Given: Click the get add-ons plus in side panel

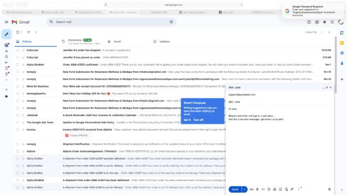Looking at the screenshot, I should (x=342, y=79).
